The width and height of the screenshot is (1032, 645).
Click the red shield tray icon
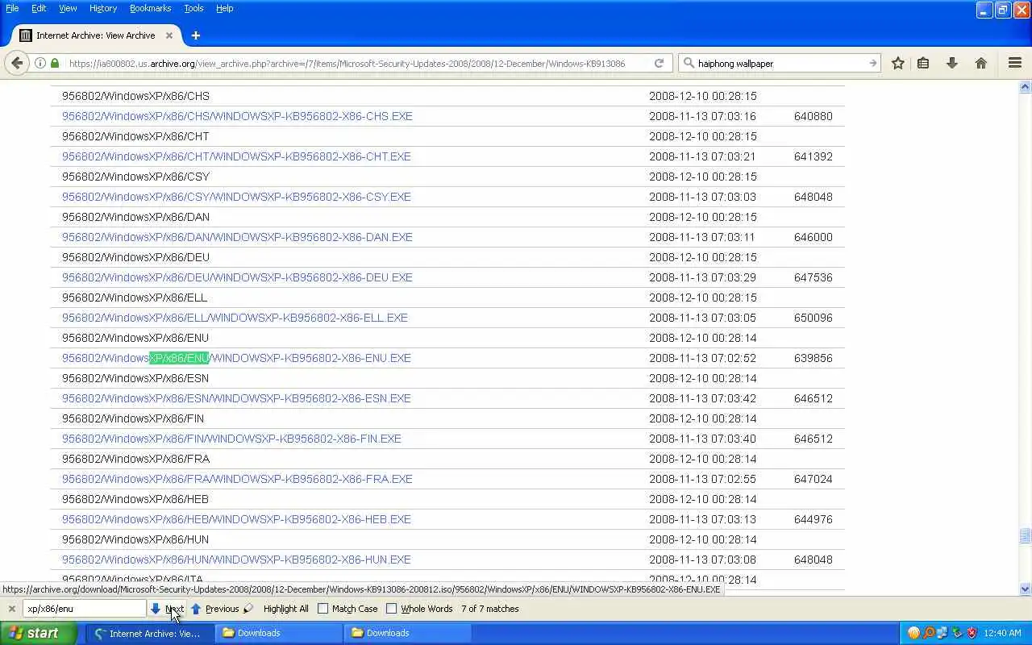click(x=972, y=633)
